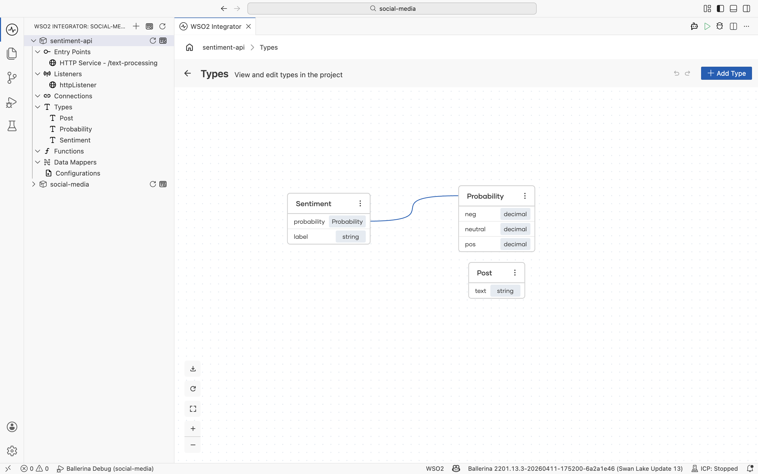The width and height of the screenshot is (758, 474).
Task: Download the type diagram image
Action: [193, 369]
